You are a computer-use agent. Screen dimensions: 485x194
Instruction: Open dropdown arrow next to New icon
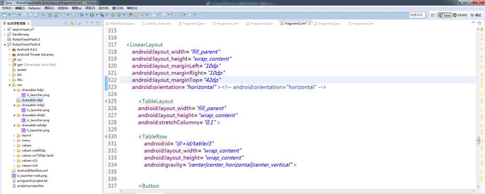(x=9, y=15)
